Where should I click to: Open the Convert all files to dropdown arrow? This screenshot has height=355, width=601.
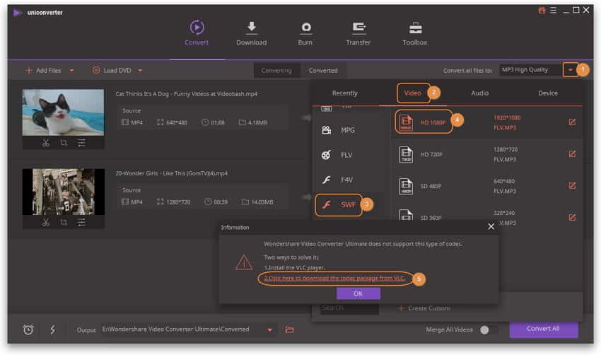point(571,70)
